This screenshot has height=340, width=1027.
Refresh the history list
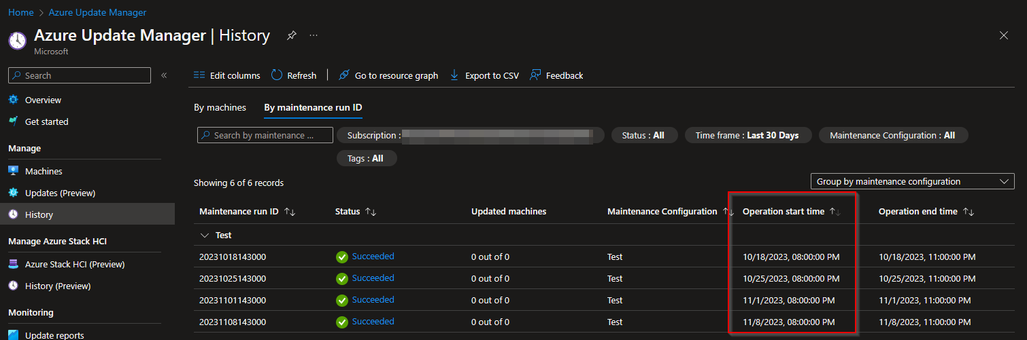(x=294, y=75)
